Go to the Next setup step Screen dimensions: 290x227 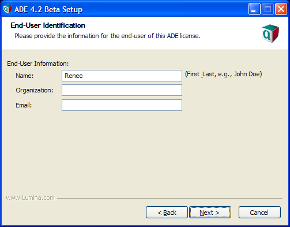pyautogui.click(x=210, y=213)
